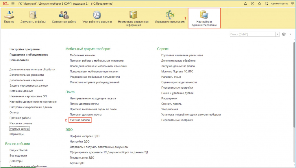Click the 1C logo icon
The image size is (296, 168).
[x=5, y=3]
